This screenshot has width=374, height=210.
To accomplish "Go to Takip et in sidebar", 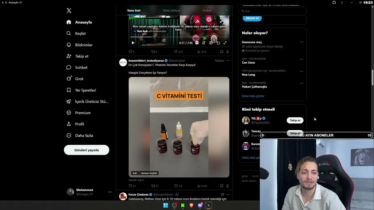I will tap(77, 56).
